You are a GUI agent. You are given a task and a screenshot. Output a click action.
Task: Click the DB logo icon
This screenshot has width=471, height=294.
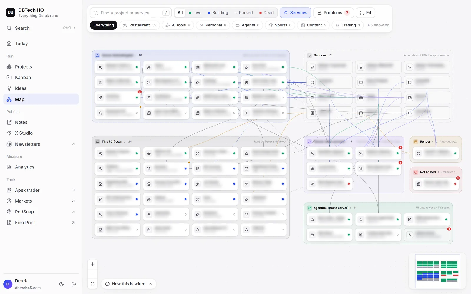point(10,12)
